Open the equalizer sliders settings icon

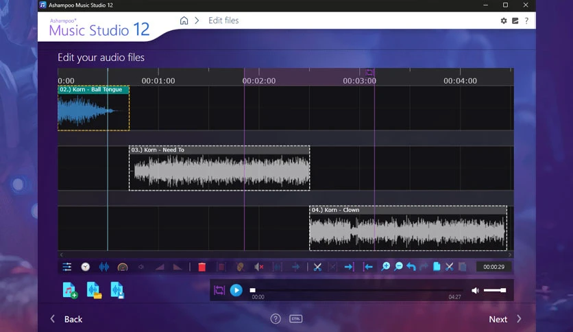coord(67,267)
